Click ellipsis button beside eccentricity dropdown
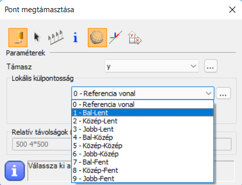Image resolution: width=242 pixels, height=185 pixels. tap(223, 93)
